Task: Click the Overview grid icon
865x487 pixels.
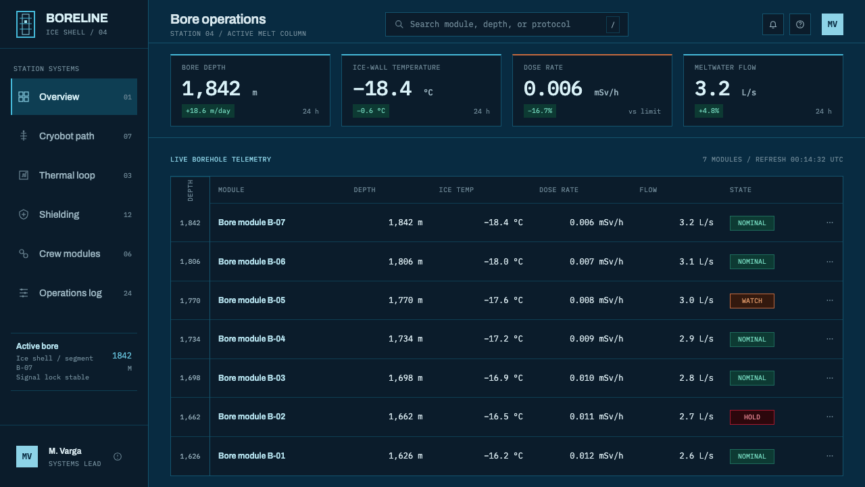Action: tap(24, 97)
